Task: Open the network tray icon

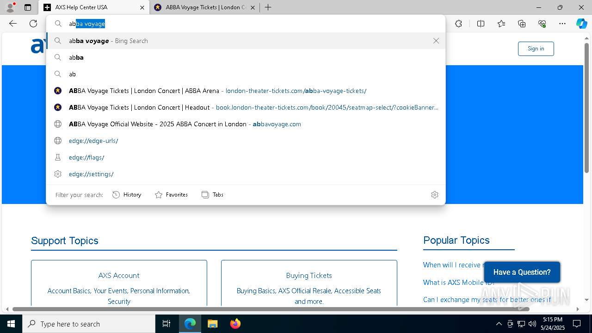Action: pyautogui.click(x=521, y=324)
